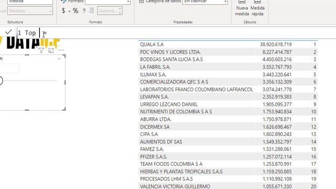Image resolution: width=336 pixels, height=189 pixels.
Task: Click rank number 10 cell
Action: (313, 112)
